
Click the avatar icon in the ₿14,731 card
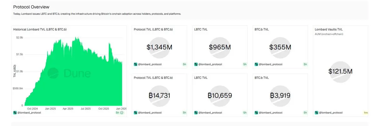[x=135, y=113]
